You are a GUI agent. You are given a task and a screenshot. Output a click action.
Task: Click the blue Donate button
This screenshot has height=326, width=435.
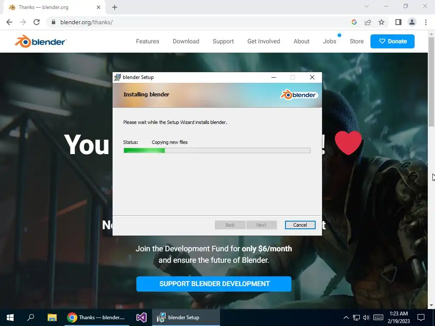[392, 41]
